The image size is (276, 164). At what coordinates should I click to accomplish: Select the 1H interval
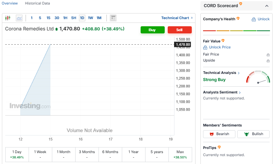pyautogui.click(x=65, y=18)
